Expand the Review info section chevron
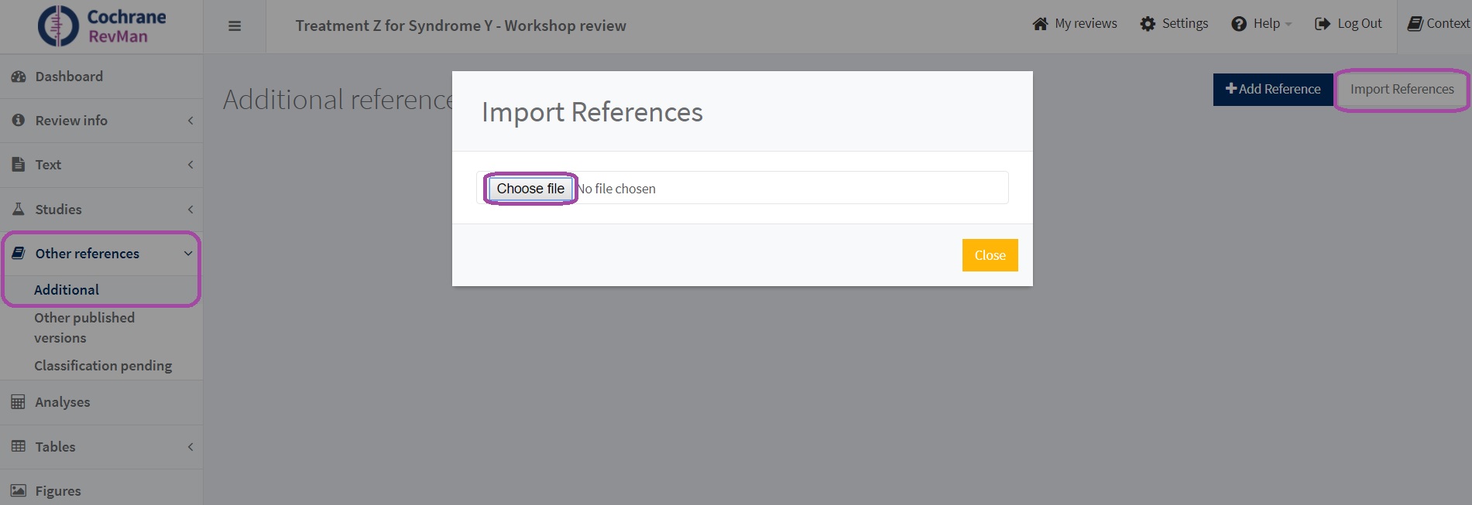 190,121
